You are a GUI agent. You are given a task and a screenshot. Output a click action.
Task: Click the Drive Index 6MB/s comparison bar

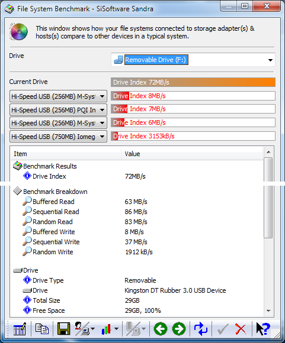pos(193,122)
